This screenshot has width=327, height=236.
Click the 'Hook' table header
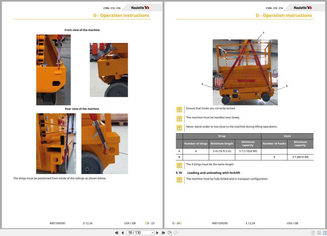tap(287, 136)
